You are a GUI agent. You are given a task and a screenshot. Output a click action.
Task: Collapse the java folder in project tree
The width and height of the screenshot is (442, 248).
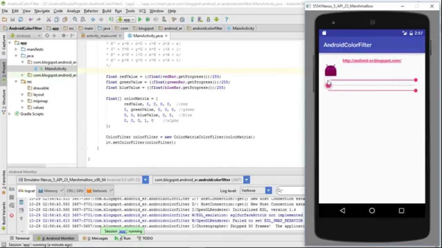click(16, 55)
